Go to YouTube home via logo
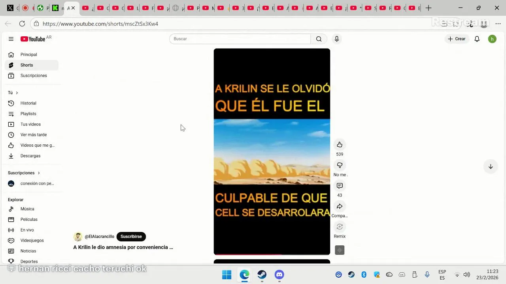Viewport: 506px width, 284px height. click(33, 39)
